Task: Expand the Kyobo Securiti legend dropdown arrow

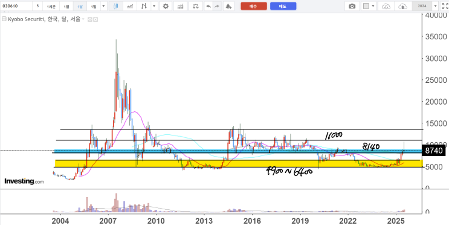Action: click(x=83, y=19)
